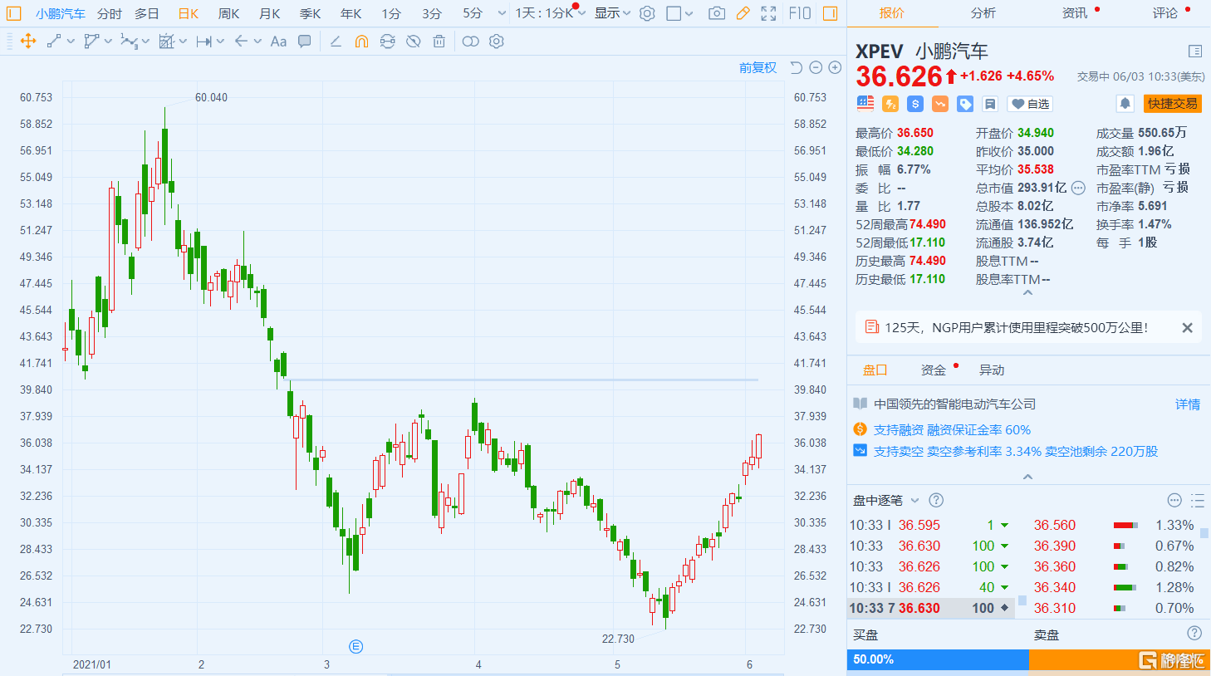Dismiss the NGP news banner
Viewport: 1211px width, 676px height.
(x=1188, y=328)
